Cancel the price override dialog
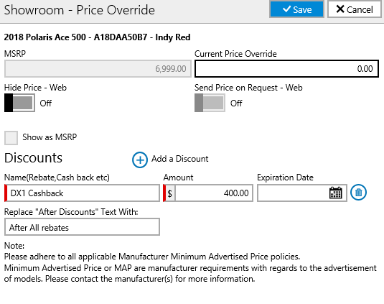The image size is (384, 304). point(355,9)
